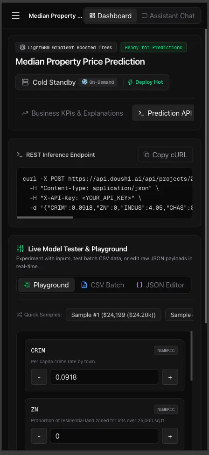Click the Ready for Predictions status badge

(153, 47)
